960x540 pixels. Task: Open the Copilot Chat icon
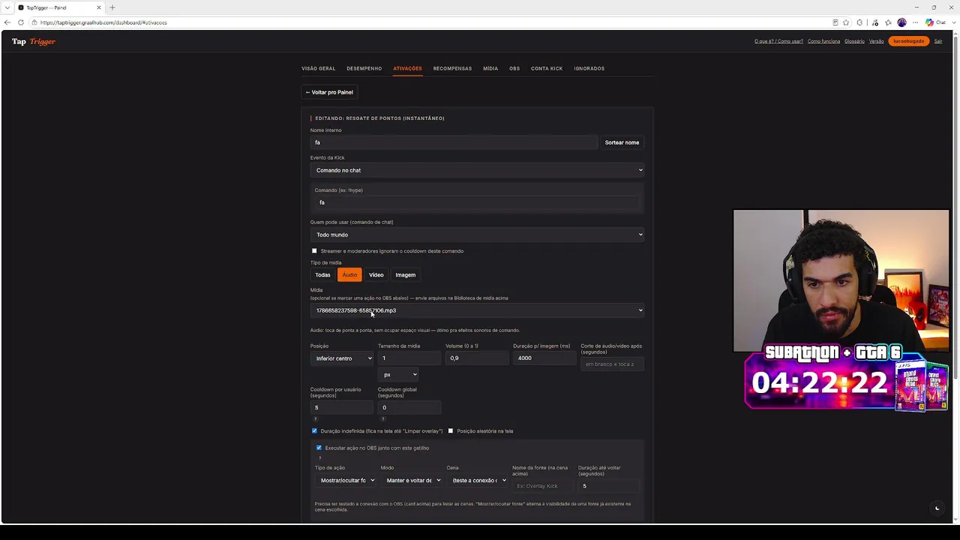[934, 22]
